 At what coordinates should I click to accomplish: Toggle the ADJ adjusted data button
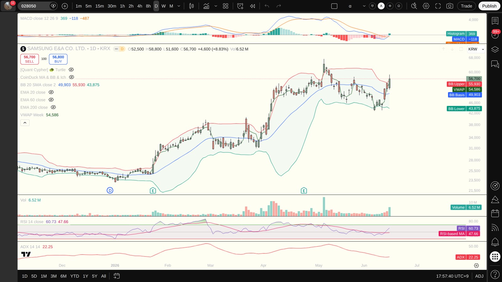click(x=479, y=276)
